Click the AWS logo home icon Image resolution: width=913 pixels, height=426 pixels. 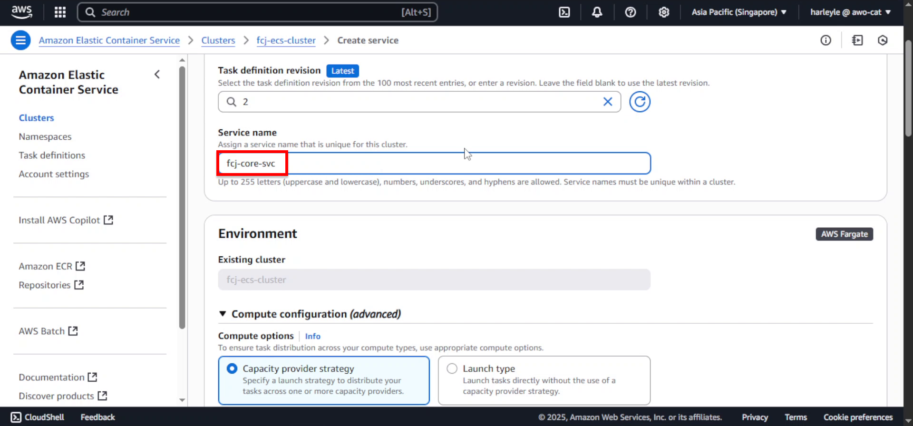pyautogui.click(x=22, y=12)
